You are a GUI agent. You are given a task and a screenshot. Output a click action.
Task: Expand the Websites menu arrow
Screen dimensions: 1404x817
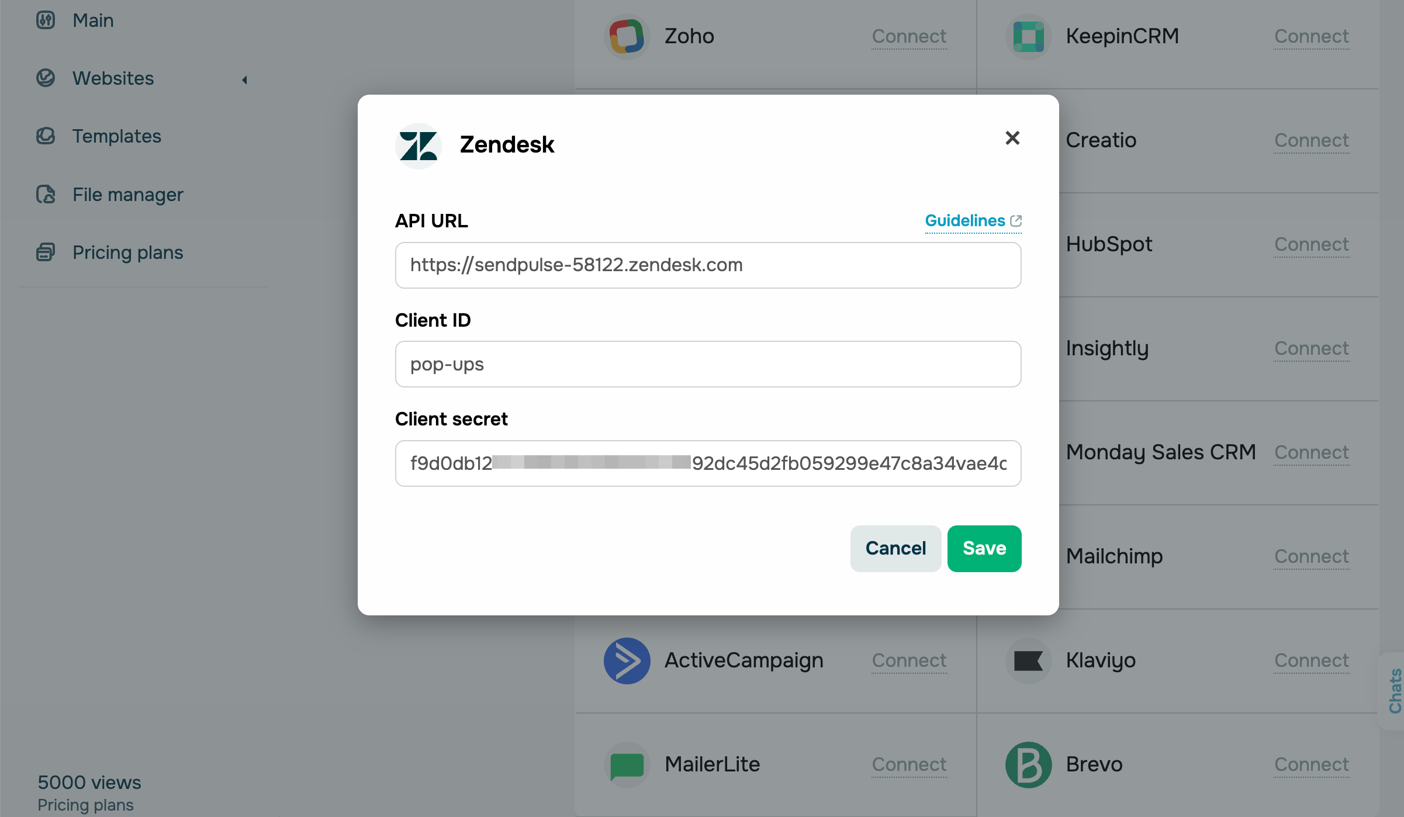[245, 79]
